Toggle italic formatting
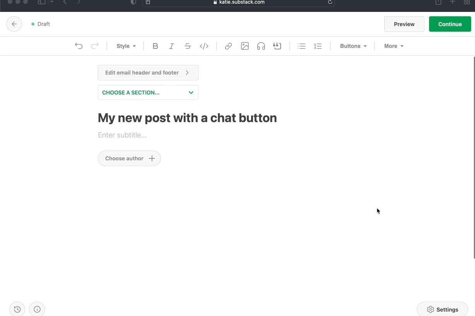Image resolution: width=475 pixels, height=316 pixels. tap(171, 46)
